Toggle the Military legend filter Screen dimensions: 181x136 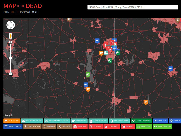pyautogui.click(x=160, y=121)
